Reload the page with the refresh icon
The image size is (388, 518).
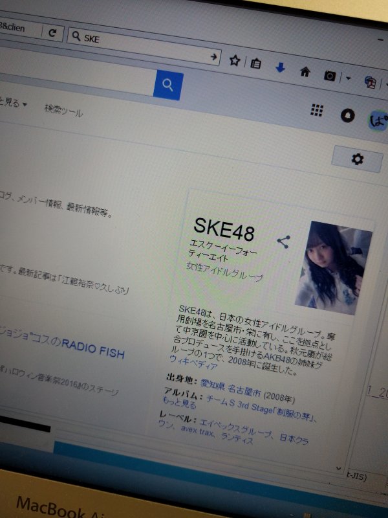tap(52, 33)
